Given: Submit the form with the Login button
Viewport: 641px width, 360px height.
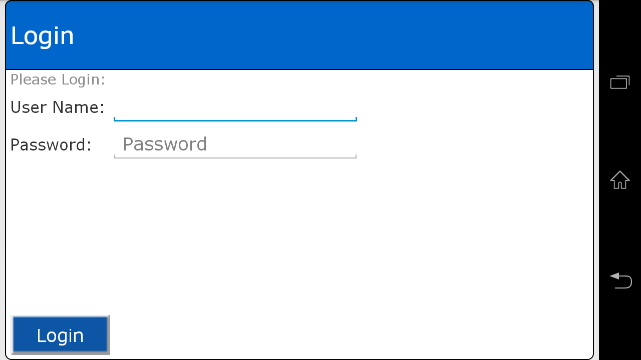Looking at the screenshot, I should point(60,335).
